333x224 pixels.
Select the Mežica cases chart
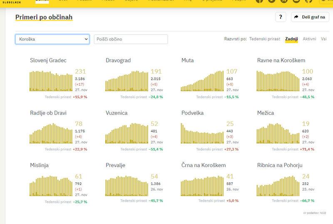pyautogui.click(x=278, y=133)
